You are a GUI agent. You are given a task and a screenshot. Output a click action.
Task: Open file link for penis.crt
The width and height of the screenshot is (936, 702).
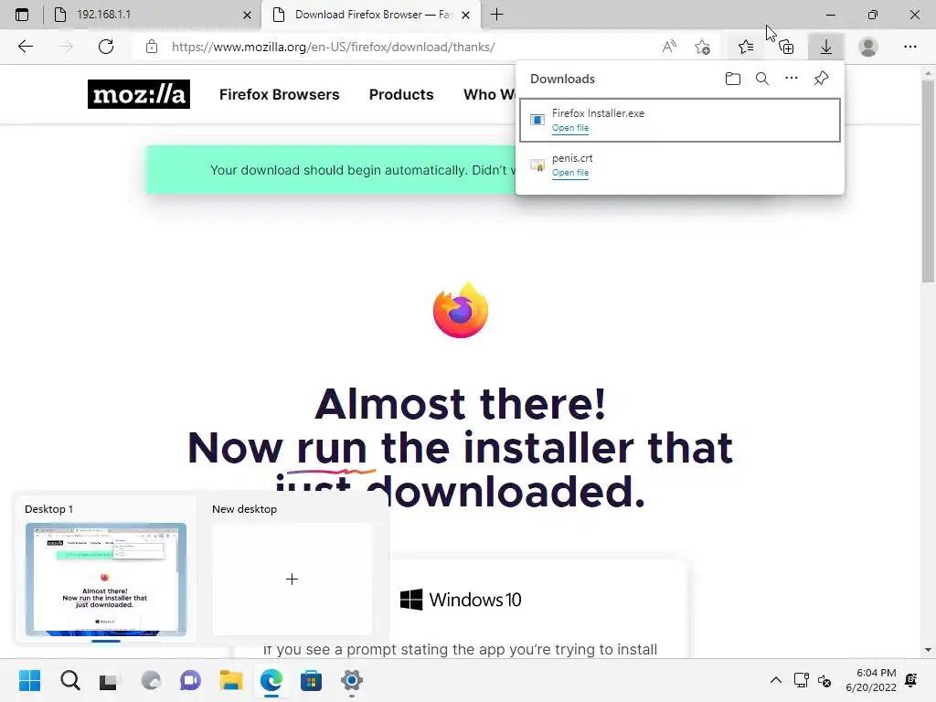pyautogui.click(x=570, y=173)
